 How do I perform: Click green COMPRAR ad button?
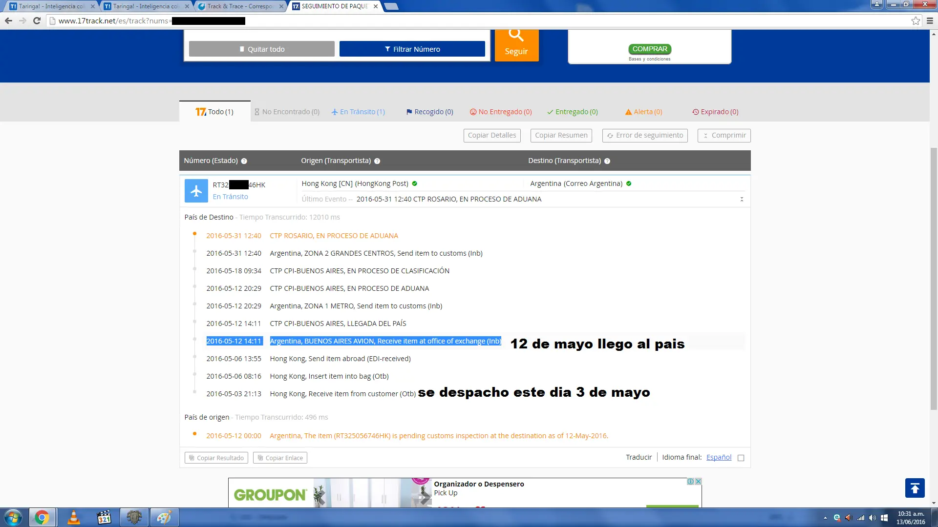pos(649,49)
